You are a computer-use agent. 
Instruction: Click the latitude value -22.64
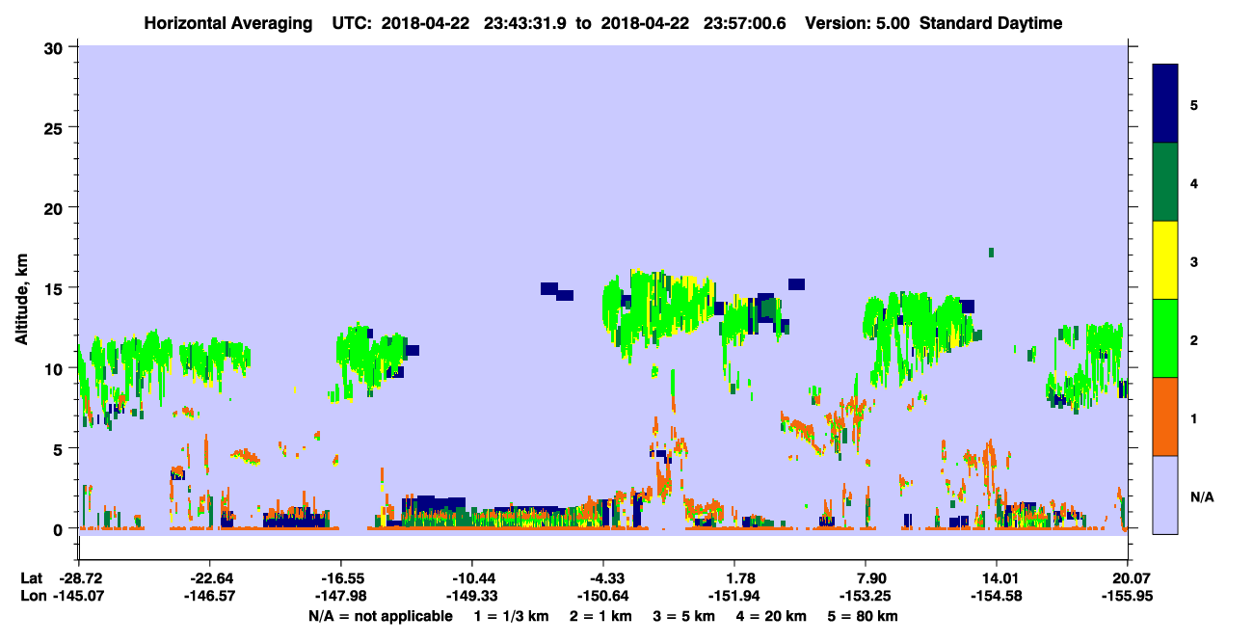click(x=209, y=578)
